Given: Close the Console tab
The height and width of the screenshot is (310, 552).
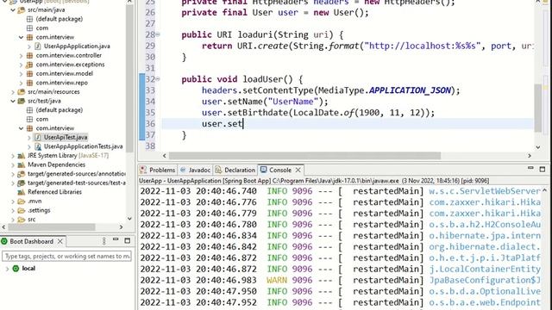Looking at the screenshot, I should pos(298,170).
